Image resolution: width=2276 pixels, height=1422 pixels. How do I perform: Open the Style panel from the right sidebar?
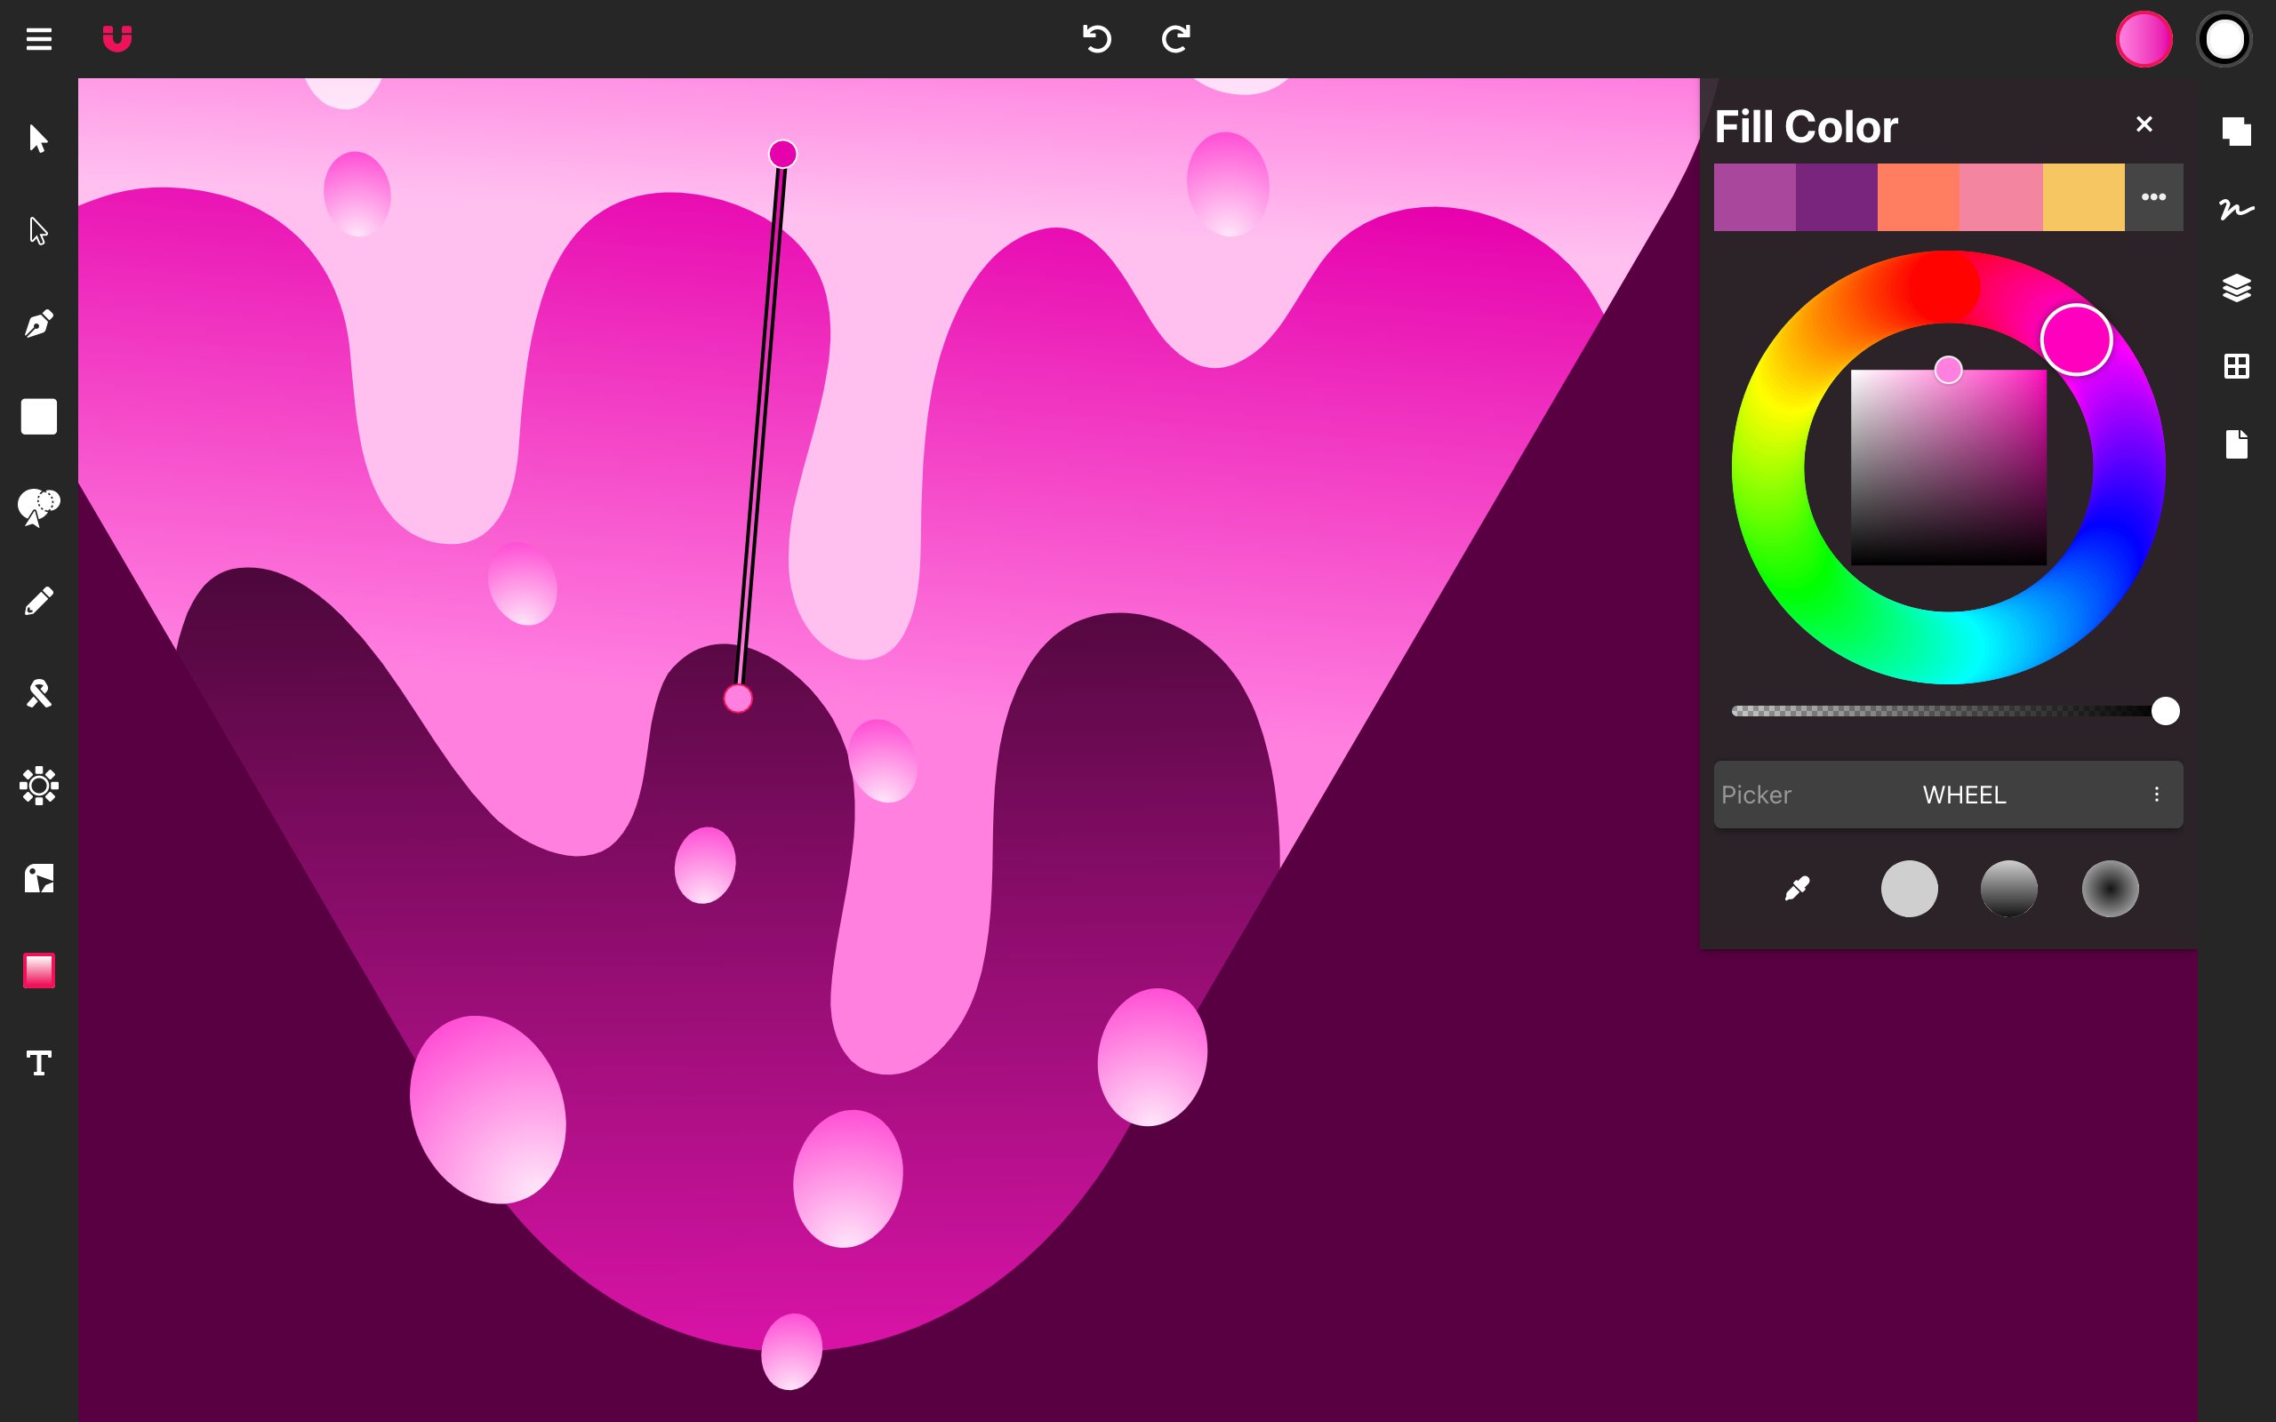(2239, 211)
